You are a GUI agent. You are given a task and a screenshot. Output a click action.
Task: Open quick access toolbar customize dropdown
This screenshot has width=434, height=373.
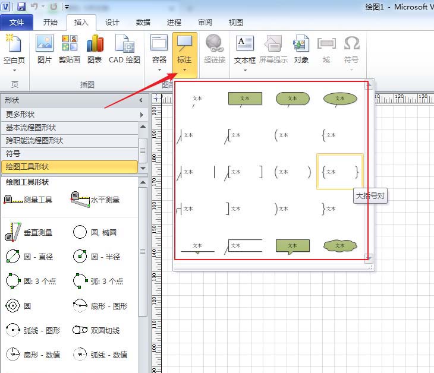point(67,7)
